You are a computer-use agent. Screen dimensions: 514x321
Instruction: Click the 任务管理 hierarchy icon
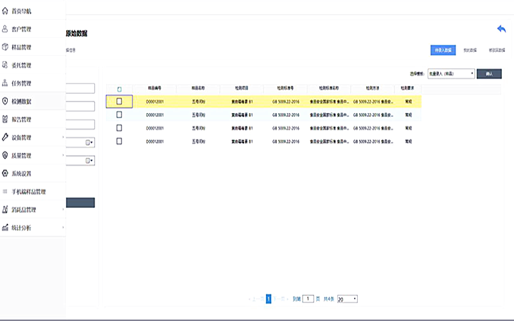click(6, 83)
